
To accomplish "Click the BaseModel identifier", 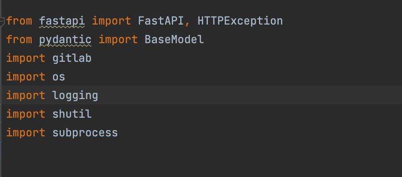I will pyautogui.click(x=174, y=40).
